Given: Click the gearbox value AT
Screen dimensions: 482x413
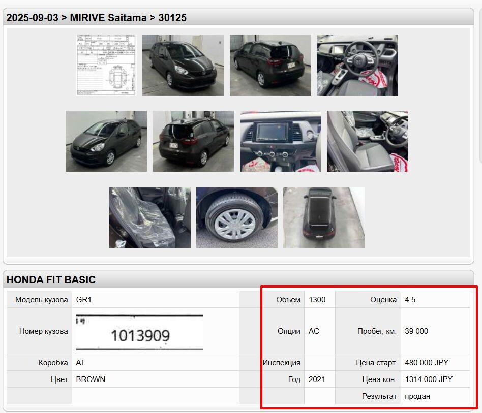Looking at the screenshot, I should click(x=80, y=363).
